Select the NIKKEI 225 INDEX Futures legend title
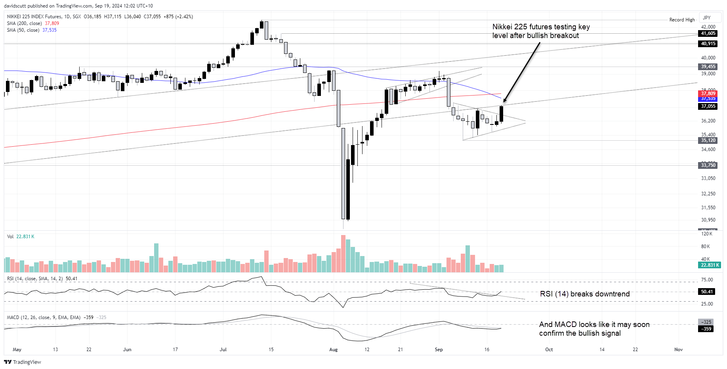This screenshot has width=727, height=369. pyautogui.click(x=44, y=17)
